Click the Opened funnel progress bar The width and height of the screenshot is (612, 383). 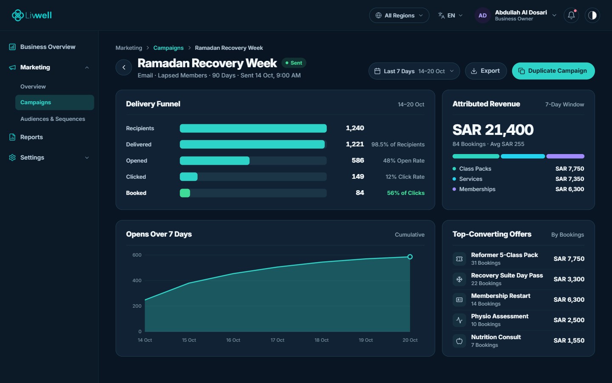coord(253,160)
